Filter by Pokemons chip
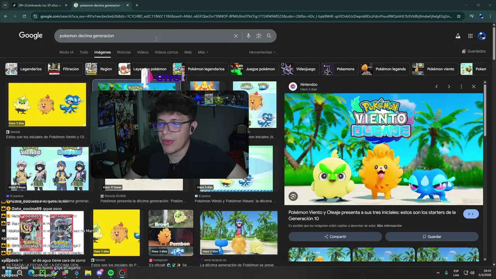This screenshot has height=279, width=496. [x=340, y=69]
